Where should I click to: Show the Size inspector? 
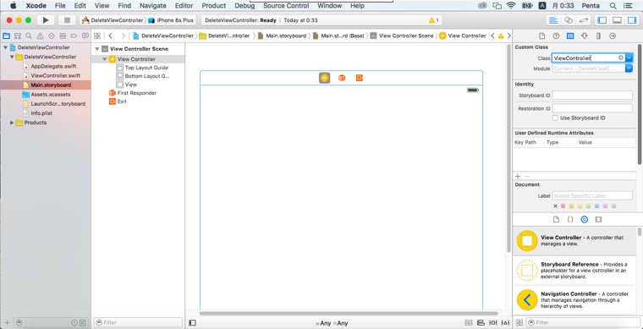[598, 36]
